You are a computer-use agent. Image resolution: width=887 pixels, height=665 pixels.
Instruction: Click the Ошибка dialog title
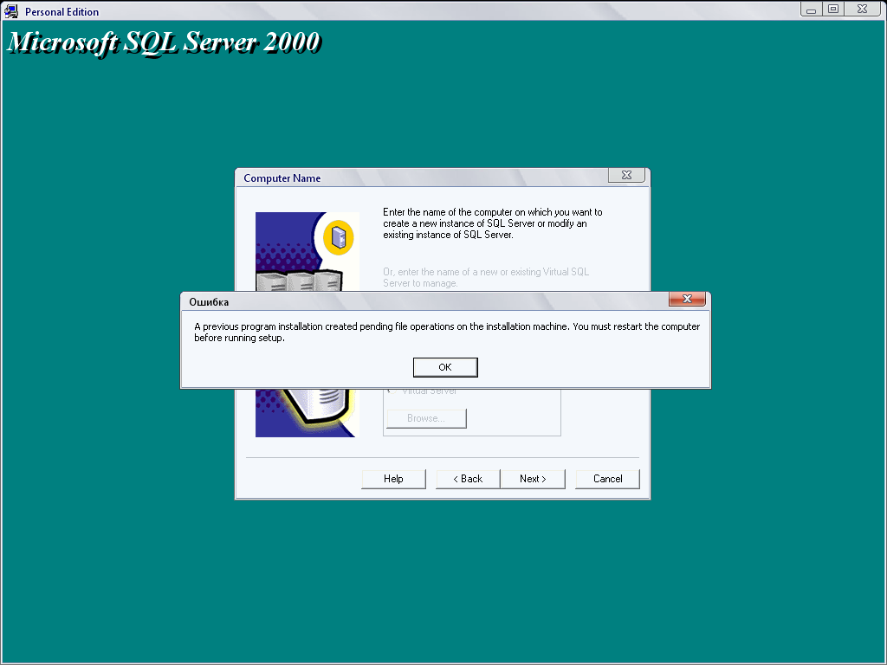click(209, 302)
